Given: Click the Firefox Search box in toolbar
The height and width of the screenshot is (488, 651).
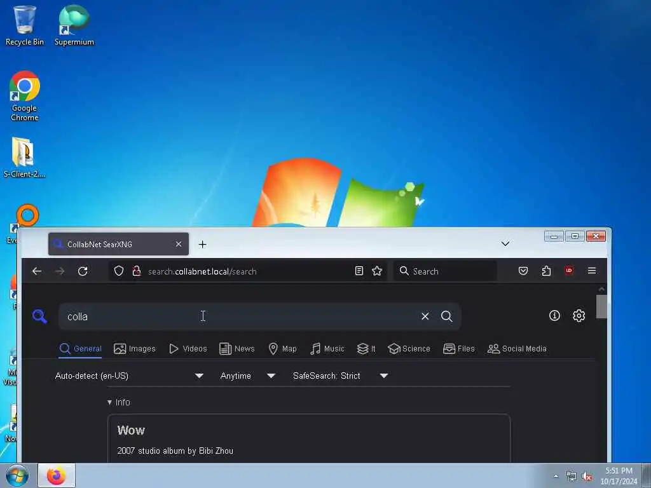Looking at the screenshot, I should click(444, 271).
